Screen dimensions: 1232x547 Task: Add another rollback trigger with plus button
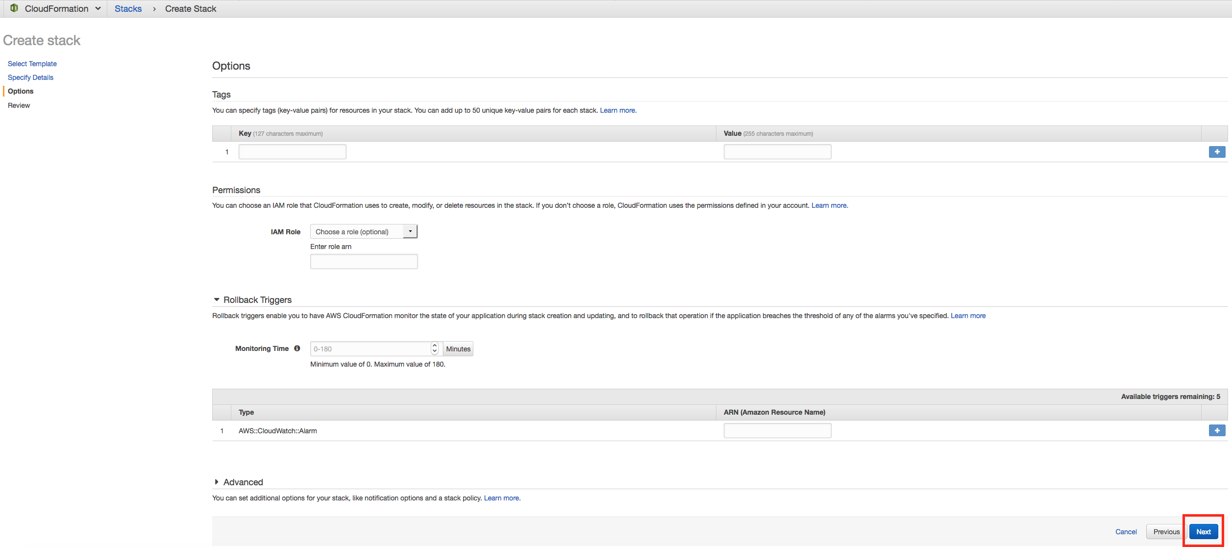coord(1217,431)
